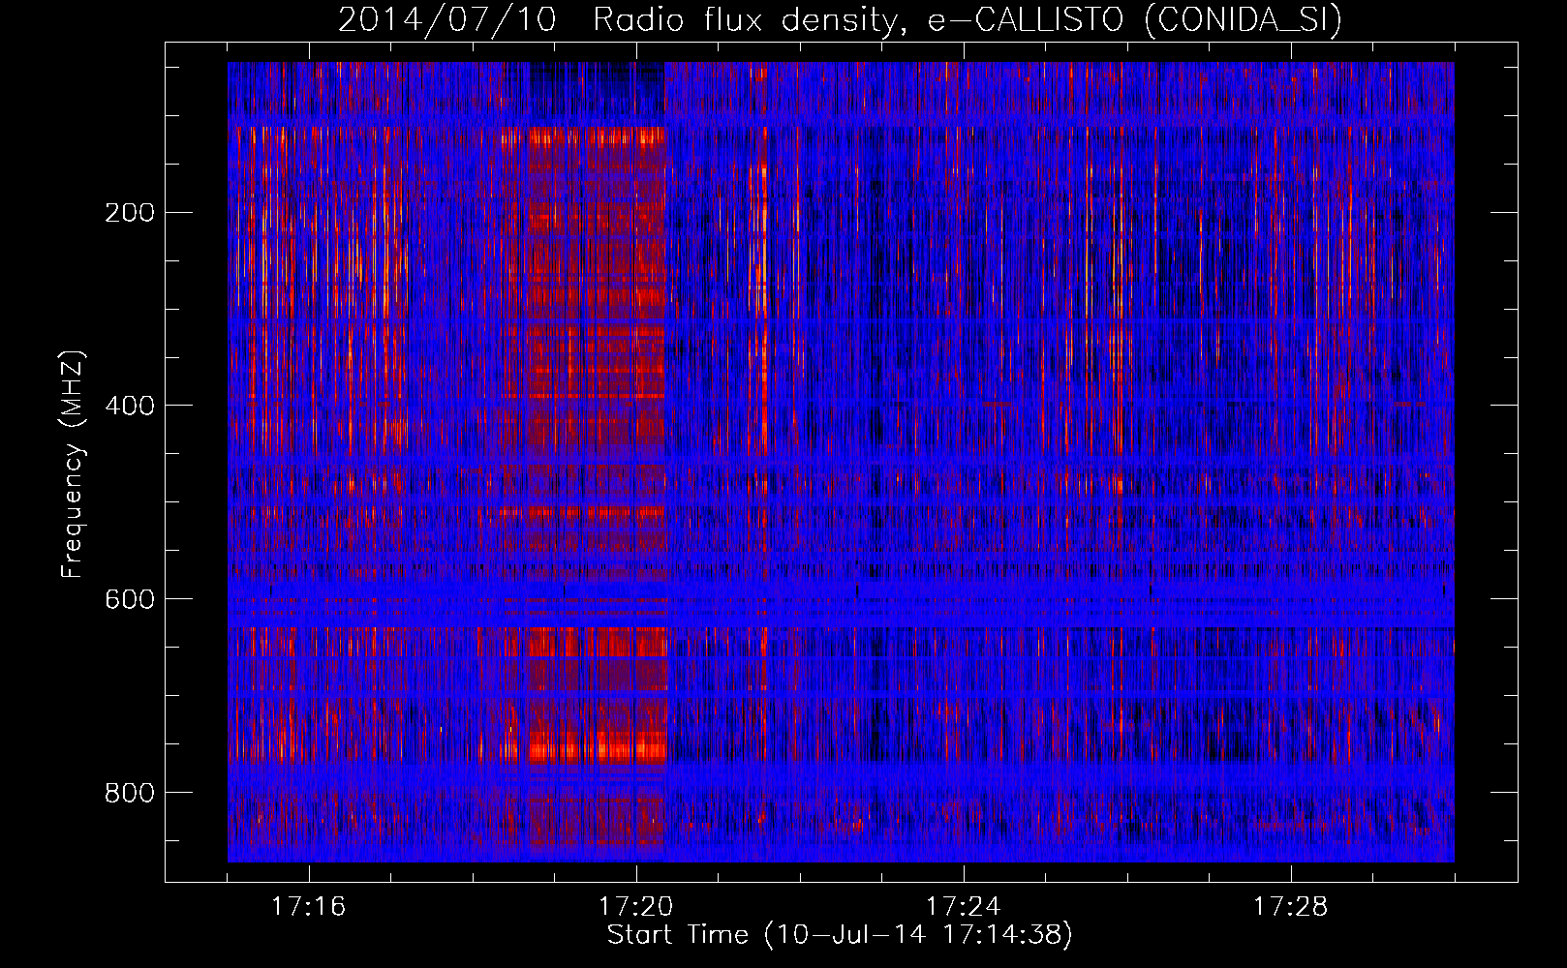Click the 17:16 time tick label

pyautogui.click(x=309, y=906)
